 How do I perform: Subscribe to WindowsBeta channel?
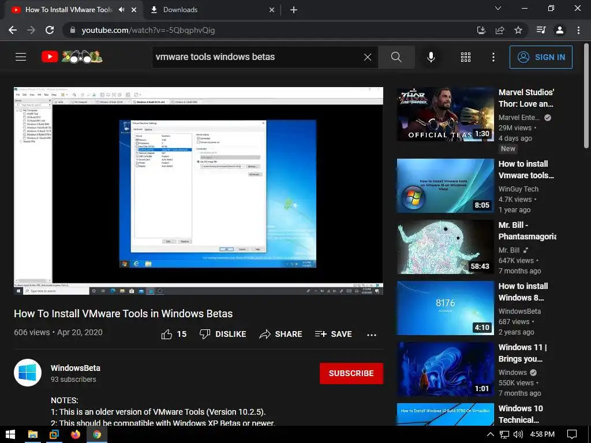click(x=351, y=373)
